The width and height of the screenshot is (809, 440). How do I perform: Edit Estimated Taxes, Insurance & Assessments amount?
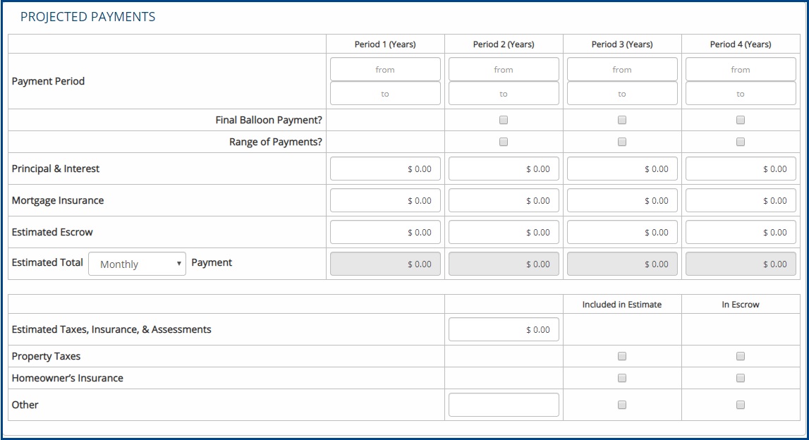coord(504,329)
